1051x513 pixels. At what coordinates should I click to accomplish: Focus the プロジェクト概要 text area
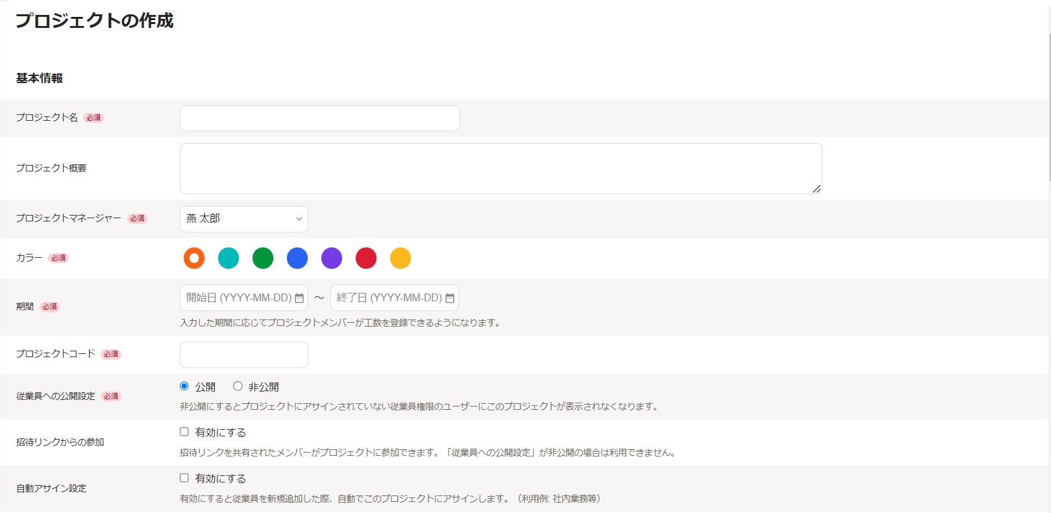click(501, 168)
